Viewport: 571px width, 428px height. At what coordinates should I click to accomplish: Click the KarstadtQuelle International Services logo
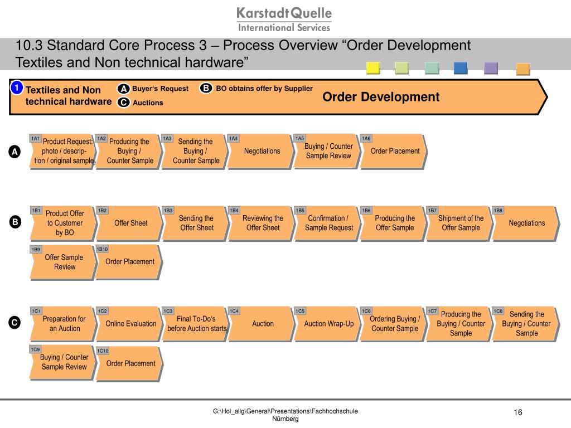pyautogui.click(x=284, y=20)
